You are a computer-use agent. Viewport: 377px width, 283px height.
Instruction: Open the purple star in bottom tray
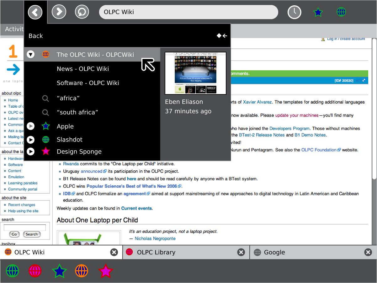click(105, 271)
